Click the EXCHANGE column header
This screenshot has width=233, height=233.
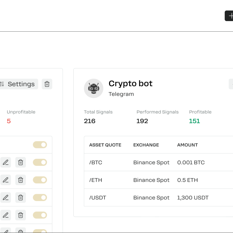146,145
